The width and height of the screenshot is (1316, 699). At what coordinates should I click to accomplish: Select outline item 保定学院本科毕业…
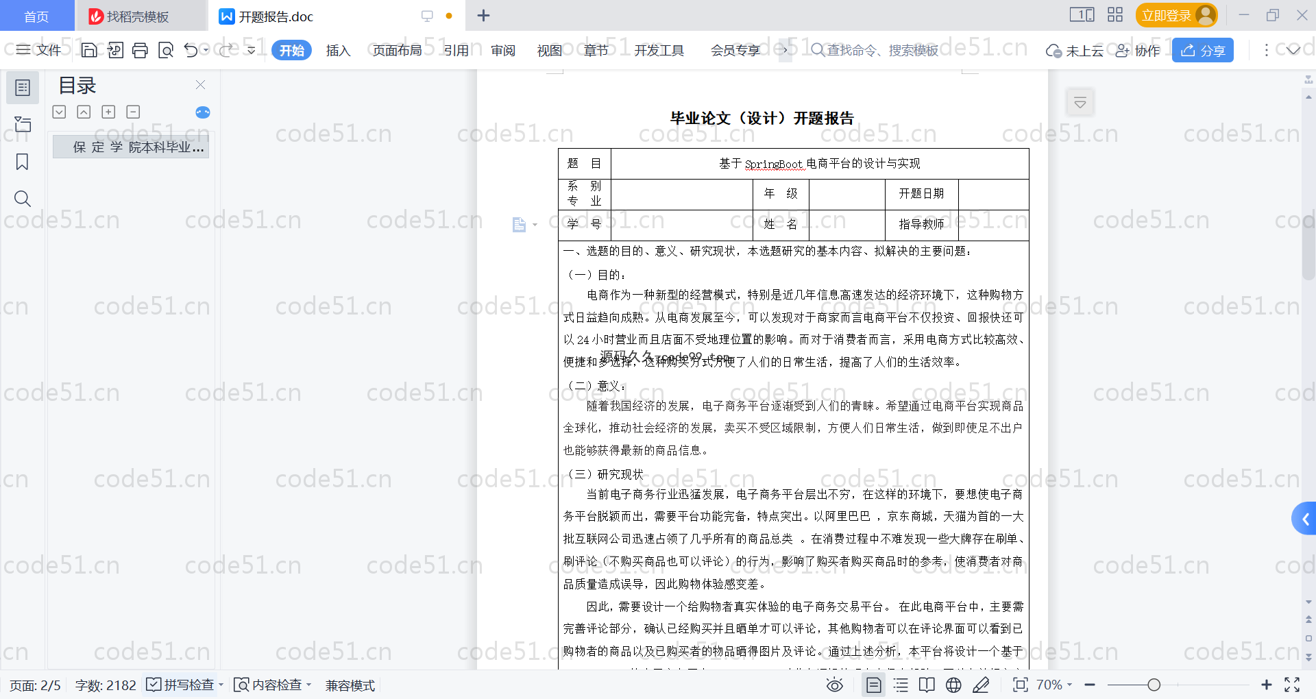coord(131,147)
